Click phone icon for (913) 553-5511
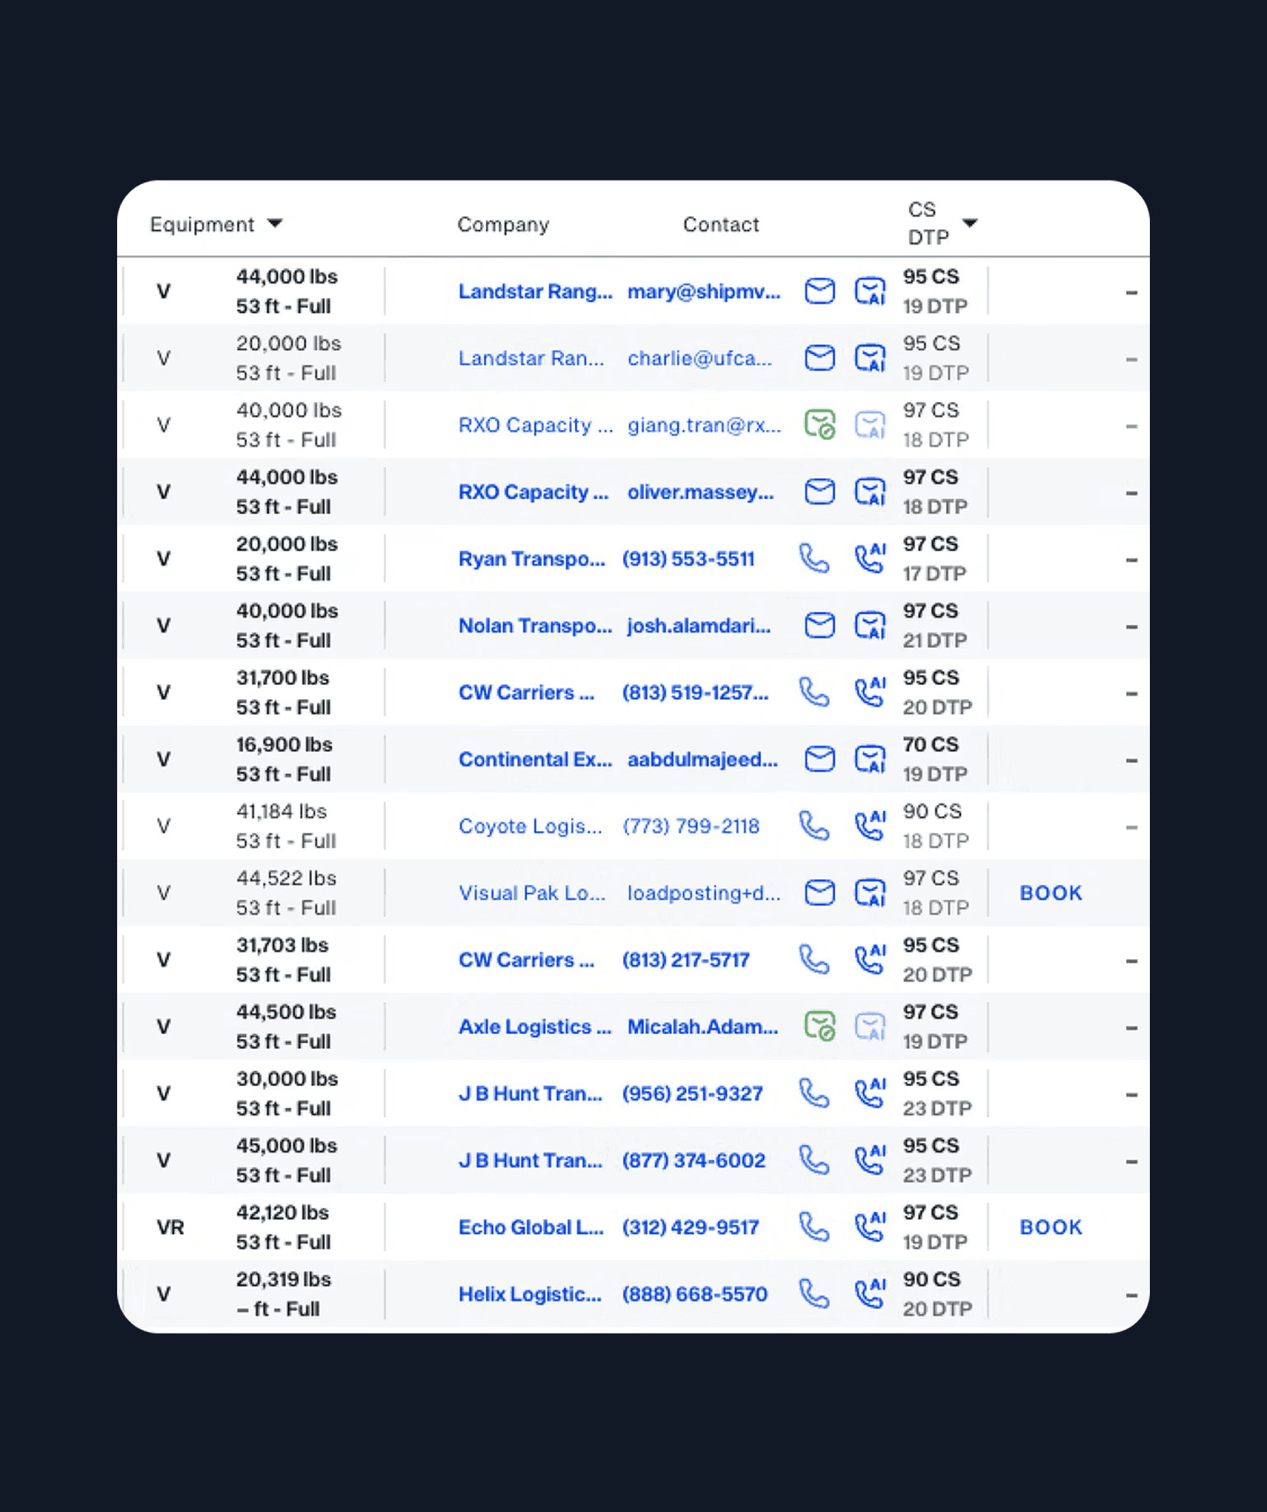Image resolution: width=1267 pixels, height=1512 pixels. pos(814,559)
